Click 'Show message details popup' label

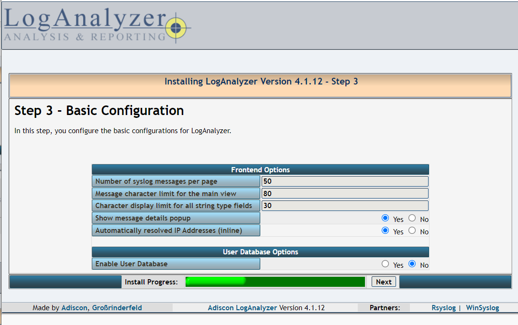click(143, 218)
